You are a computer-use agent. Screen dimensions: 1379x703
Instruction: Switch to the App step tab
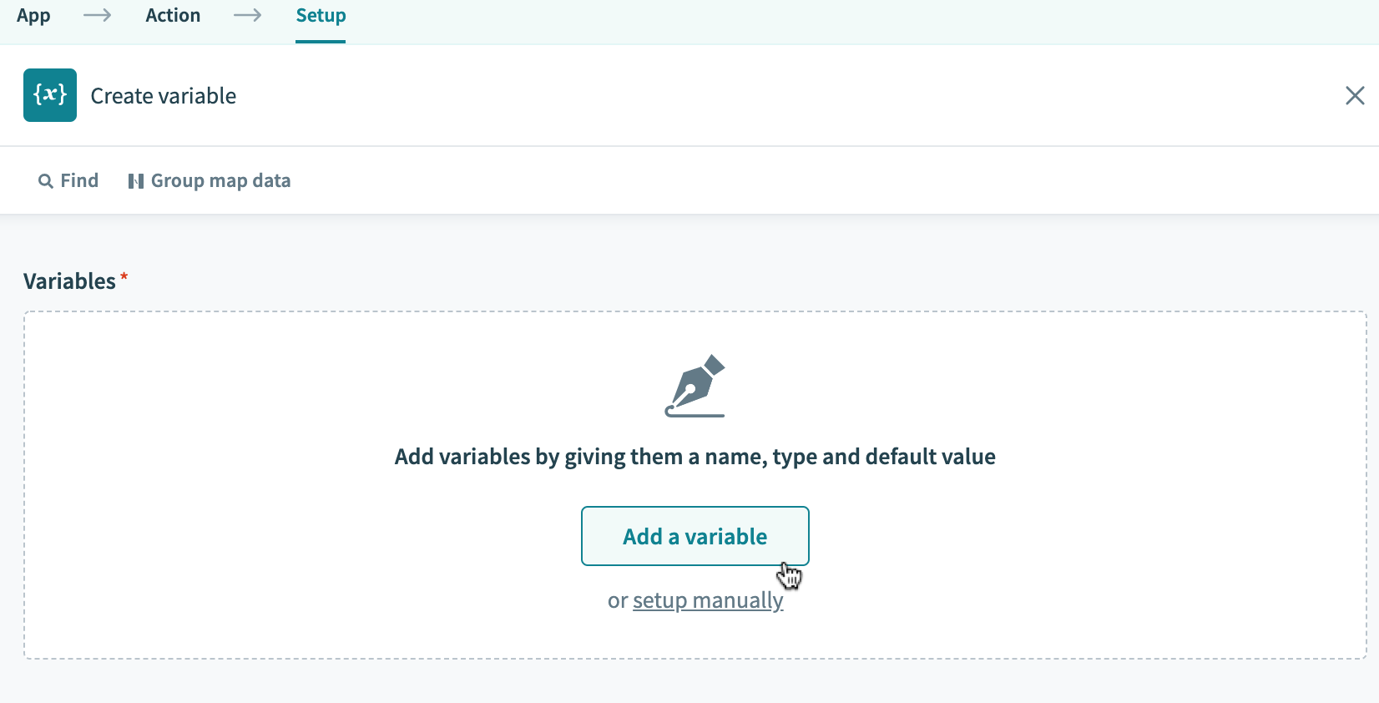(x=33, y=14)
